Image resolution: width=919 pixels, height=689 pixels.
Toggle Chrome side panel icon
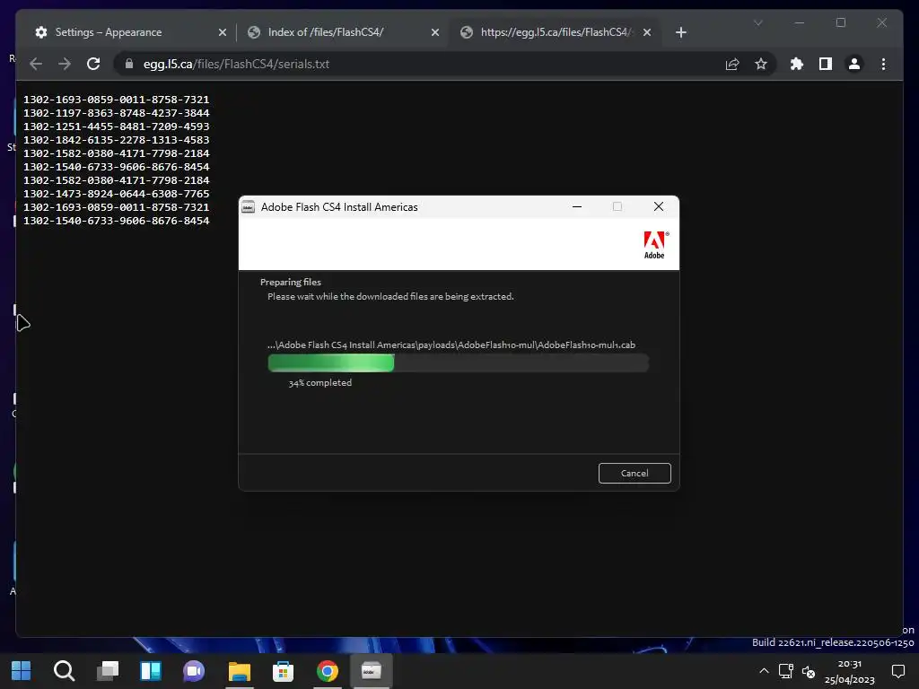pos(826,64)
